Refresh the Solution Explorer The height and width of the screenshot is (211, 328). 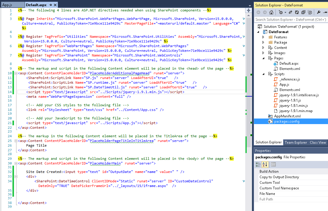tap(297, 12)
